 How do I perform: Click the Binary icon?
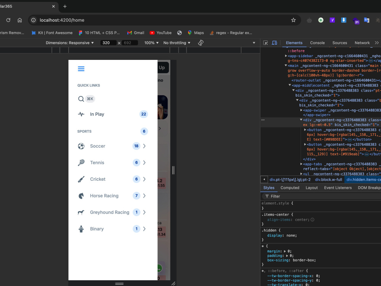pyautogui.click(x=81, y=229)
